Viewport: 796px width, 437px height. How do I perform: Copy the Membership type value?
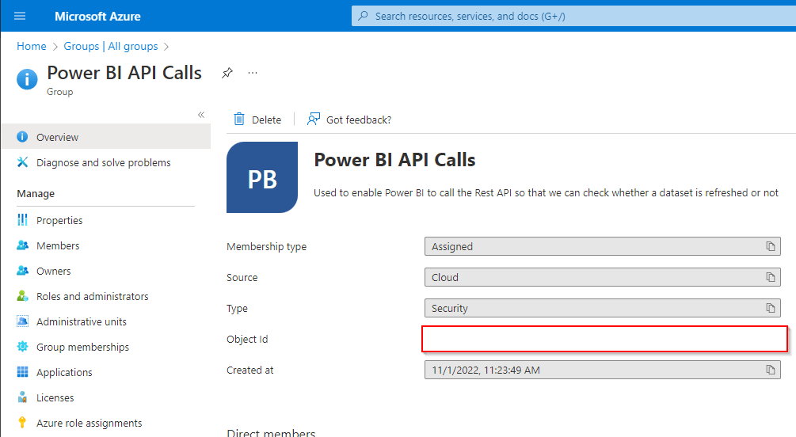pyautogui.click(x=770, y=247)
